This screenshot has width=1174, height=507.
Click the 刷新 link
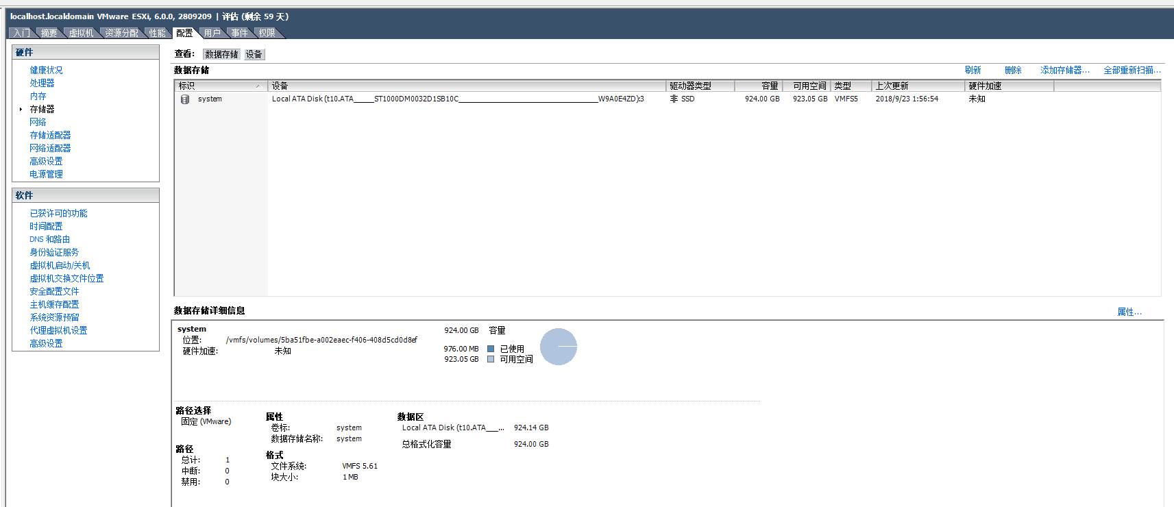click(973, 70)
